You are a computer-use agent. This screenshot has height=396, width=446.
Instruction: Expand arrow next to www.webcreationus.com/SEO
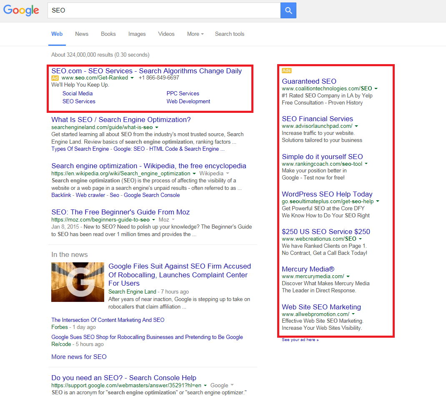361,239
